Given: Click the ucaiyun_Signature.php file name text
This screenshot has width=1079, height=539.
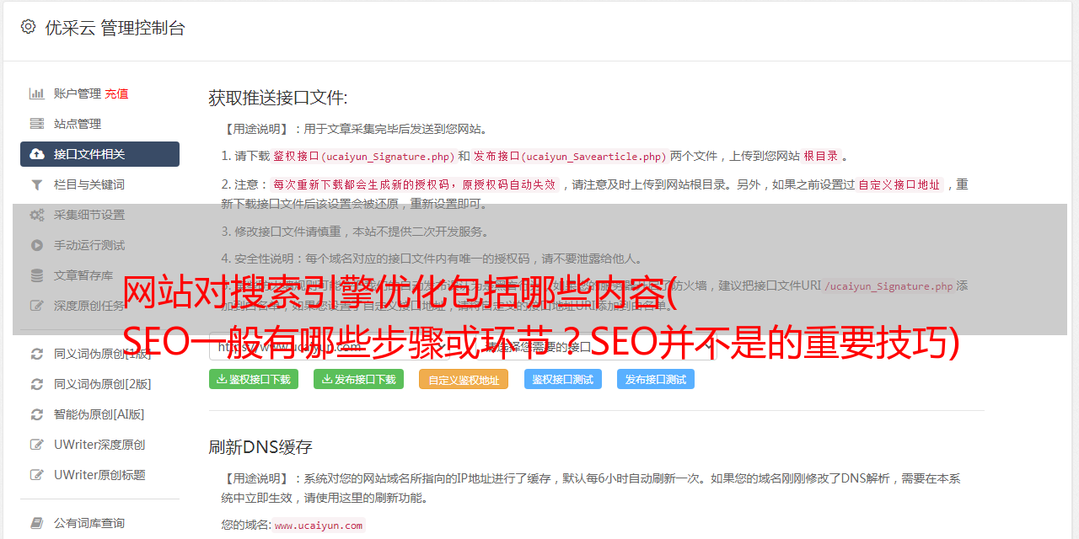Looking at the screenshot, I should tap(388, 157).
